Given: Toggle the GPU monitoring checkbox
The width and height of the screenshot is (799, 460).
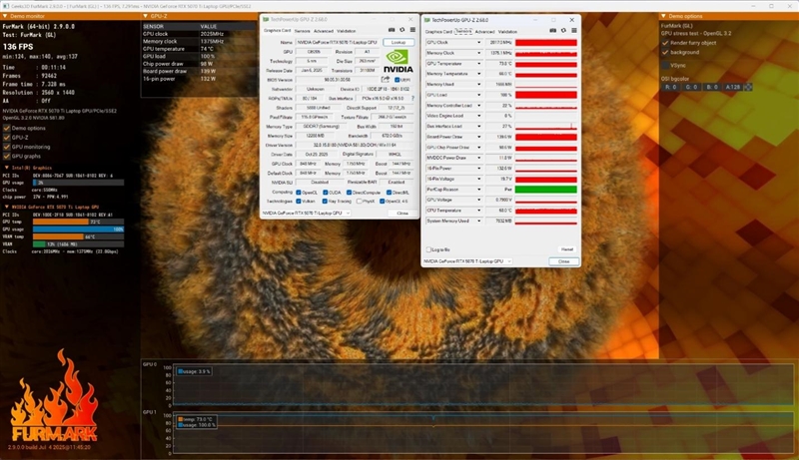Looking at the screenshot, I should coord(8,147).
